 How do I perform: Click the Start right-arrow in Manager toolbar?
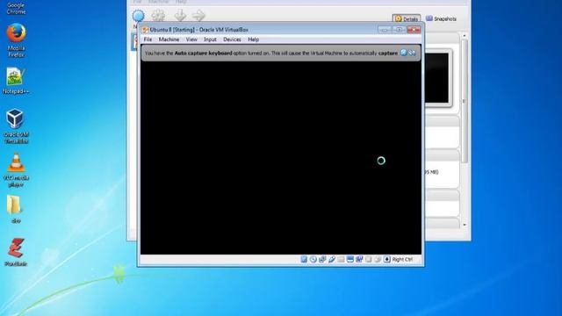pos(198,16)
